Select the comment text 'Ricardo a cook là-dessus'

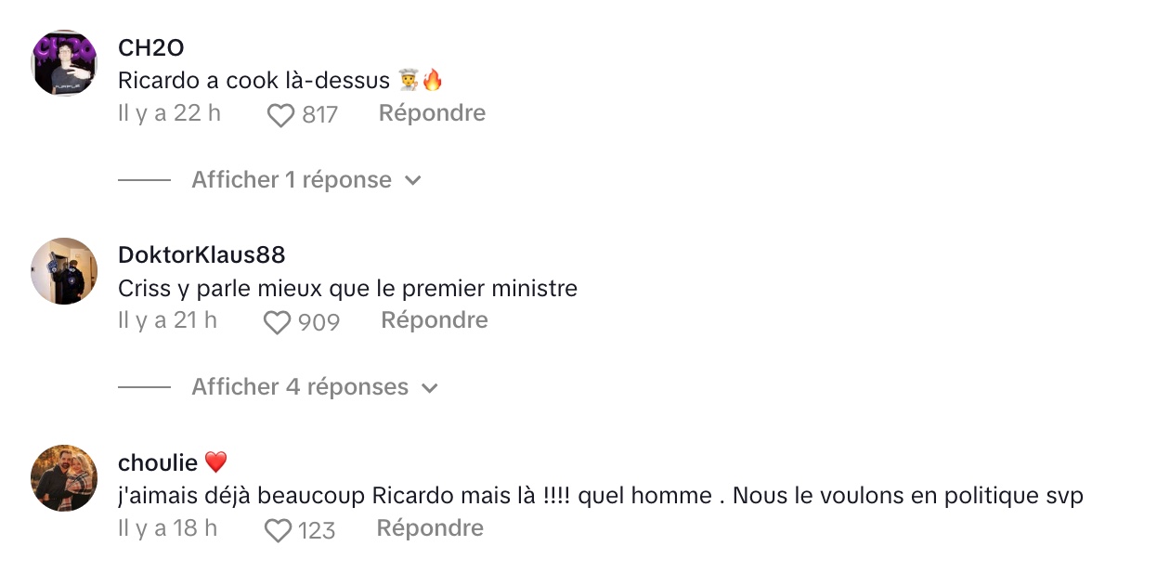click(253, 81)
